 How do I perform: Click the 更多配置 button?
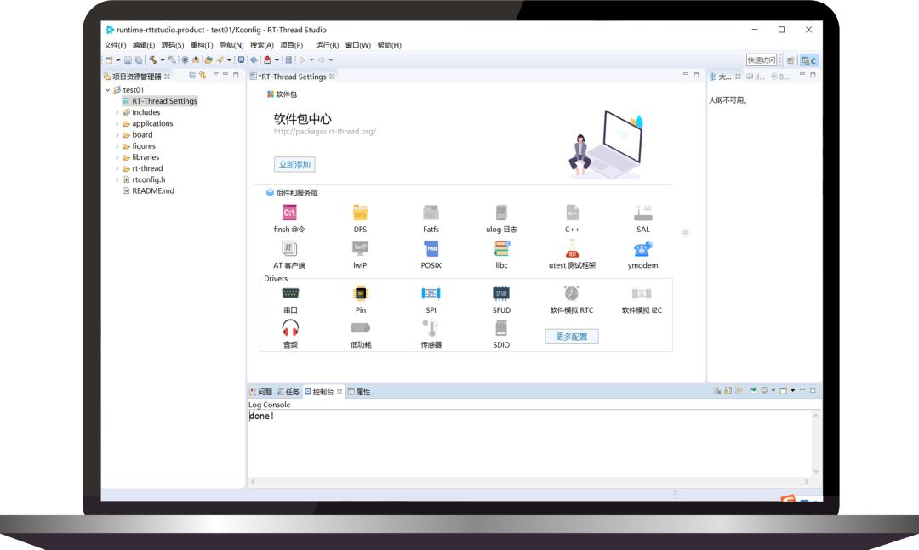pyautogui.click(x=572, y=337)
